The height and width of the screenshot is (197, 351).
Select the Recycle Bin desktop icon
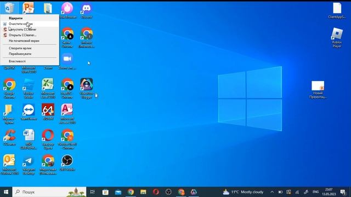pyautogui.click(x=9, y=8)
